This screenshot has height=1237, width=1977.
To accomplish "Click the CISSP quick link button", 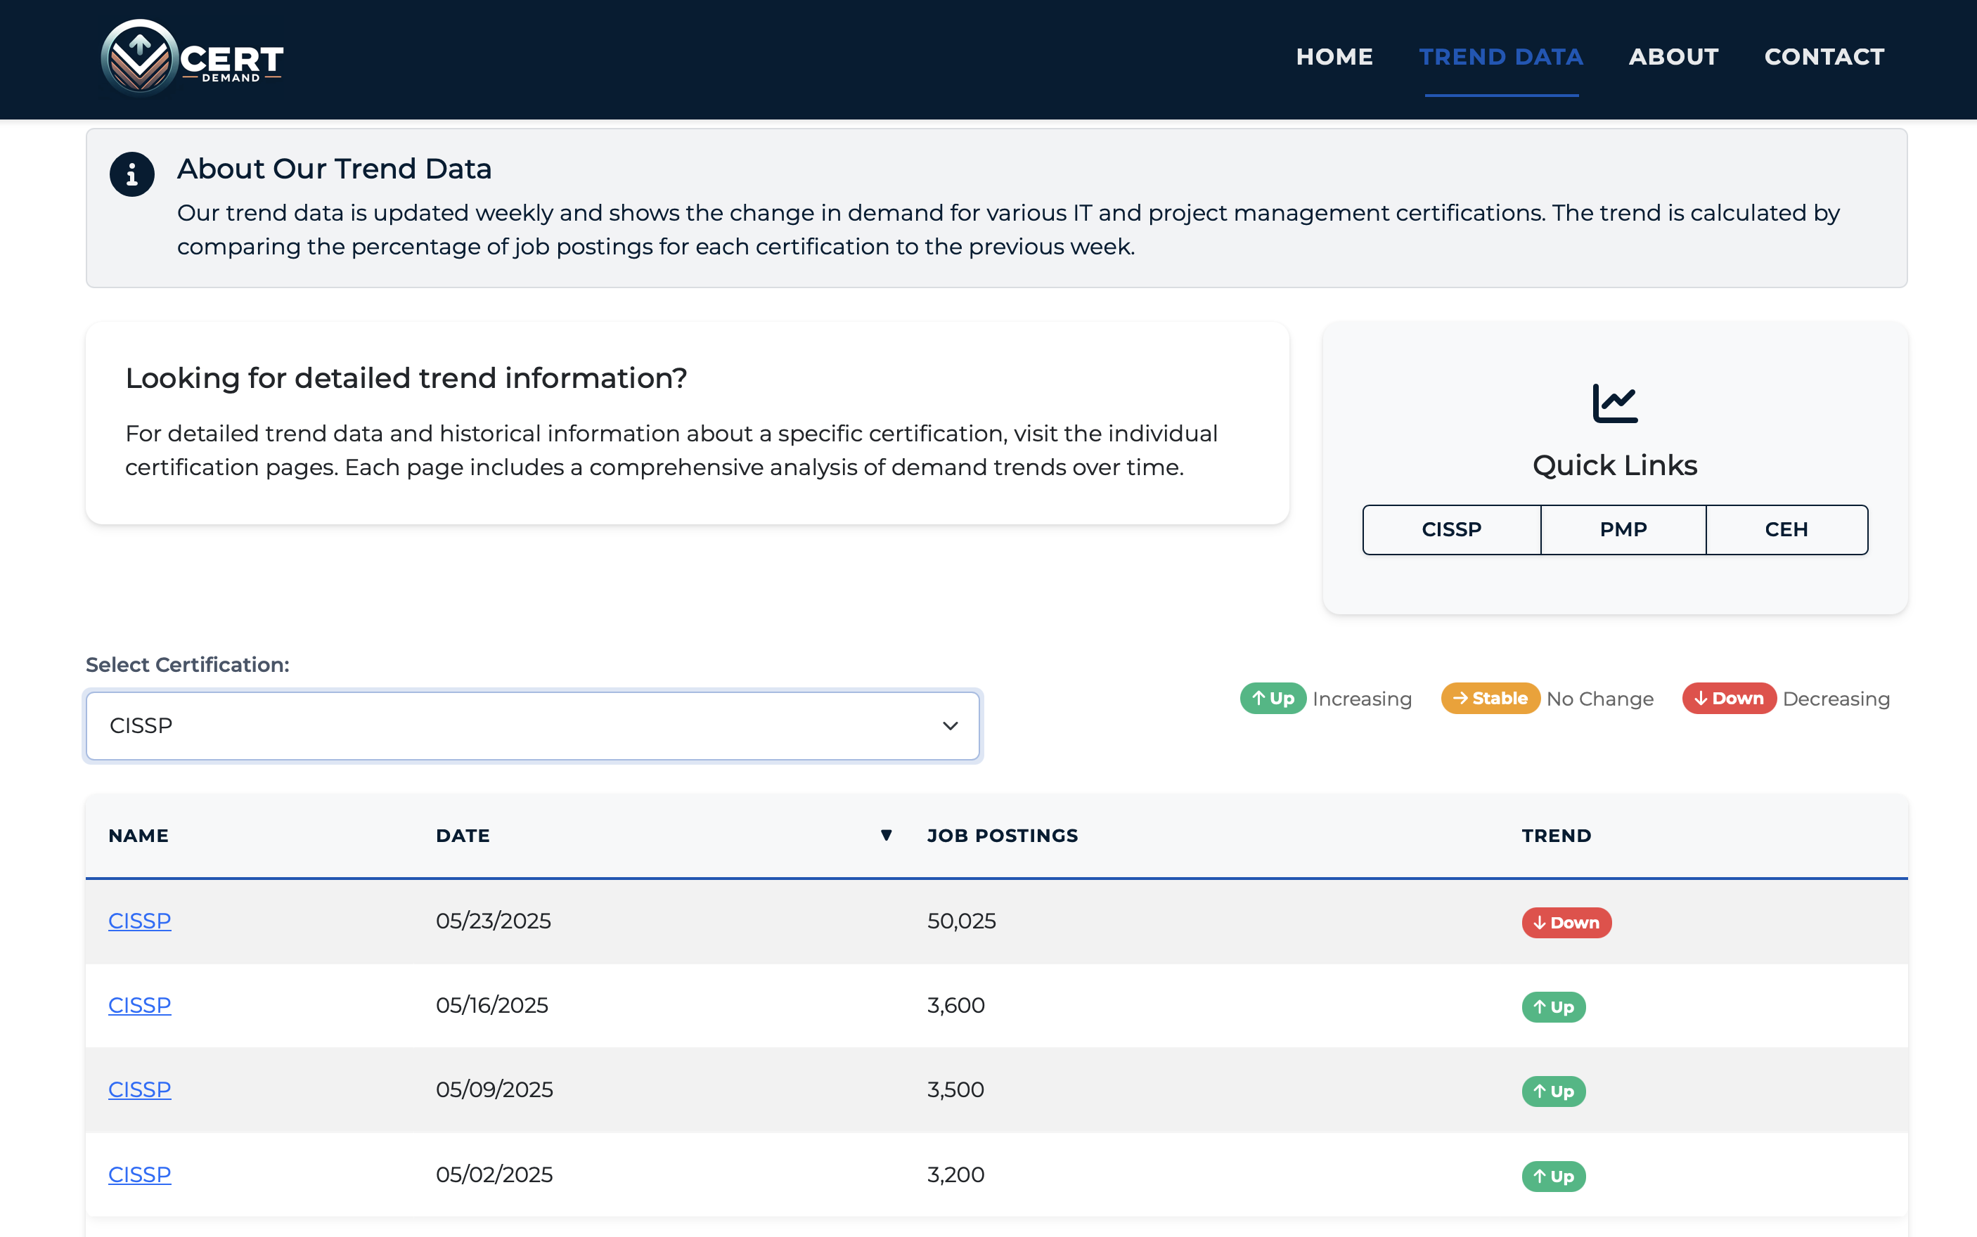I will (x=1452, y=529).
